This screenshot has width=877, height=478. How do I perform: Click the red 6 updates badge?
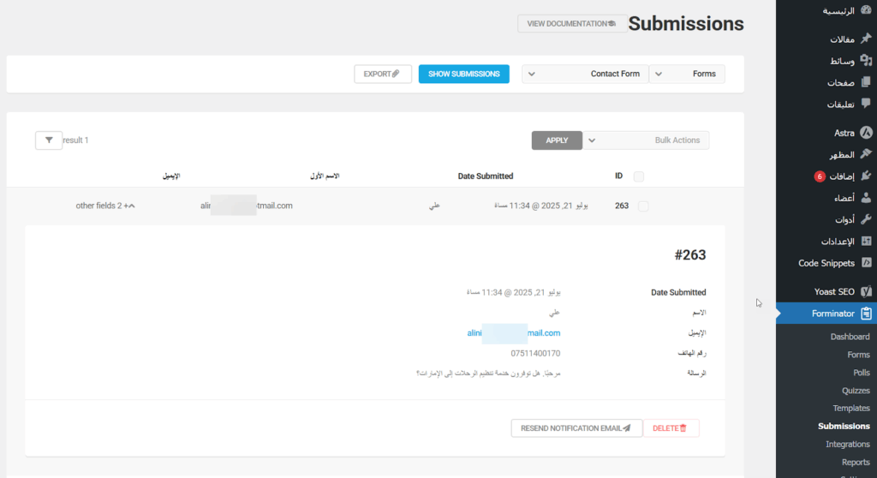coord(820,176)
